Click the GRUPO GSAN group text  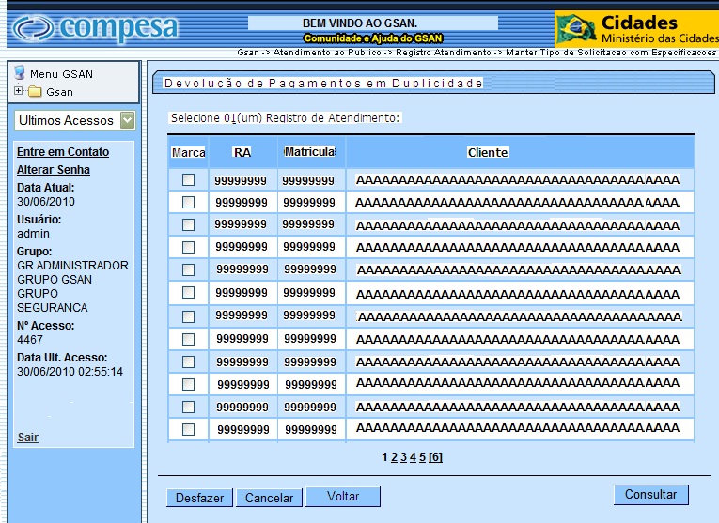55,280
